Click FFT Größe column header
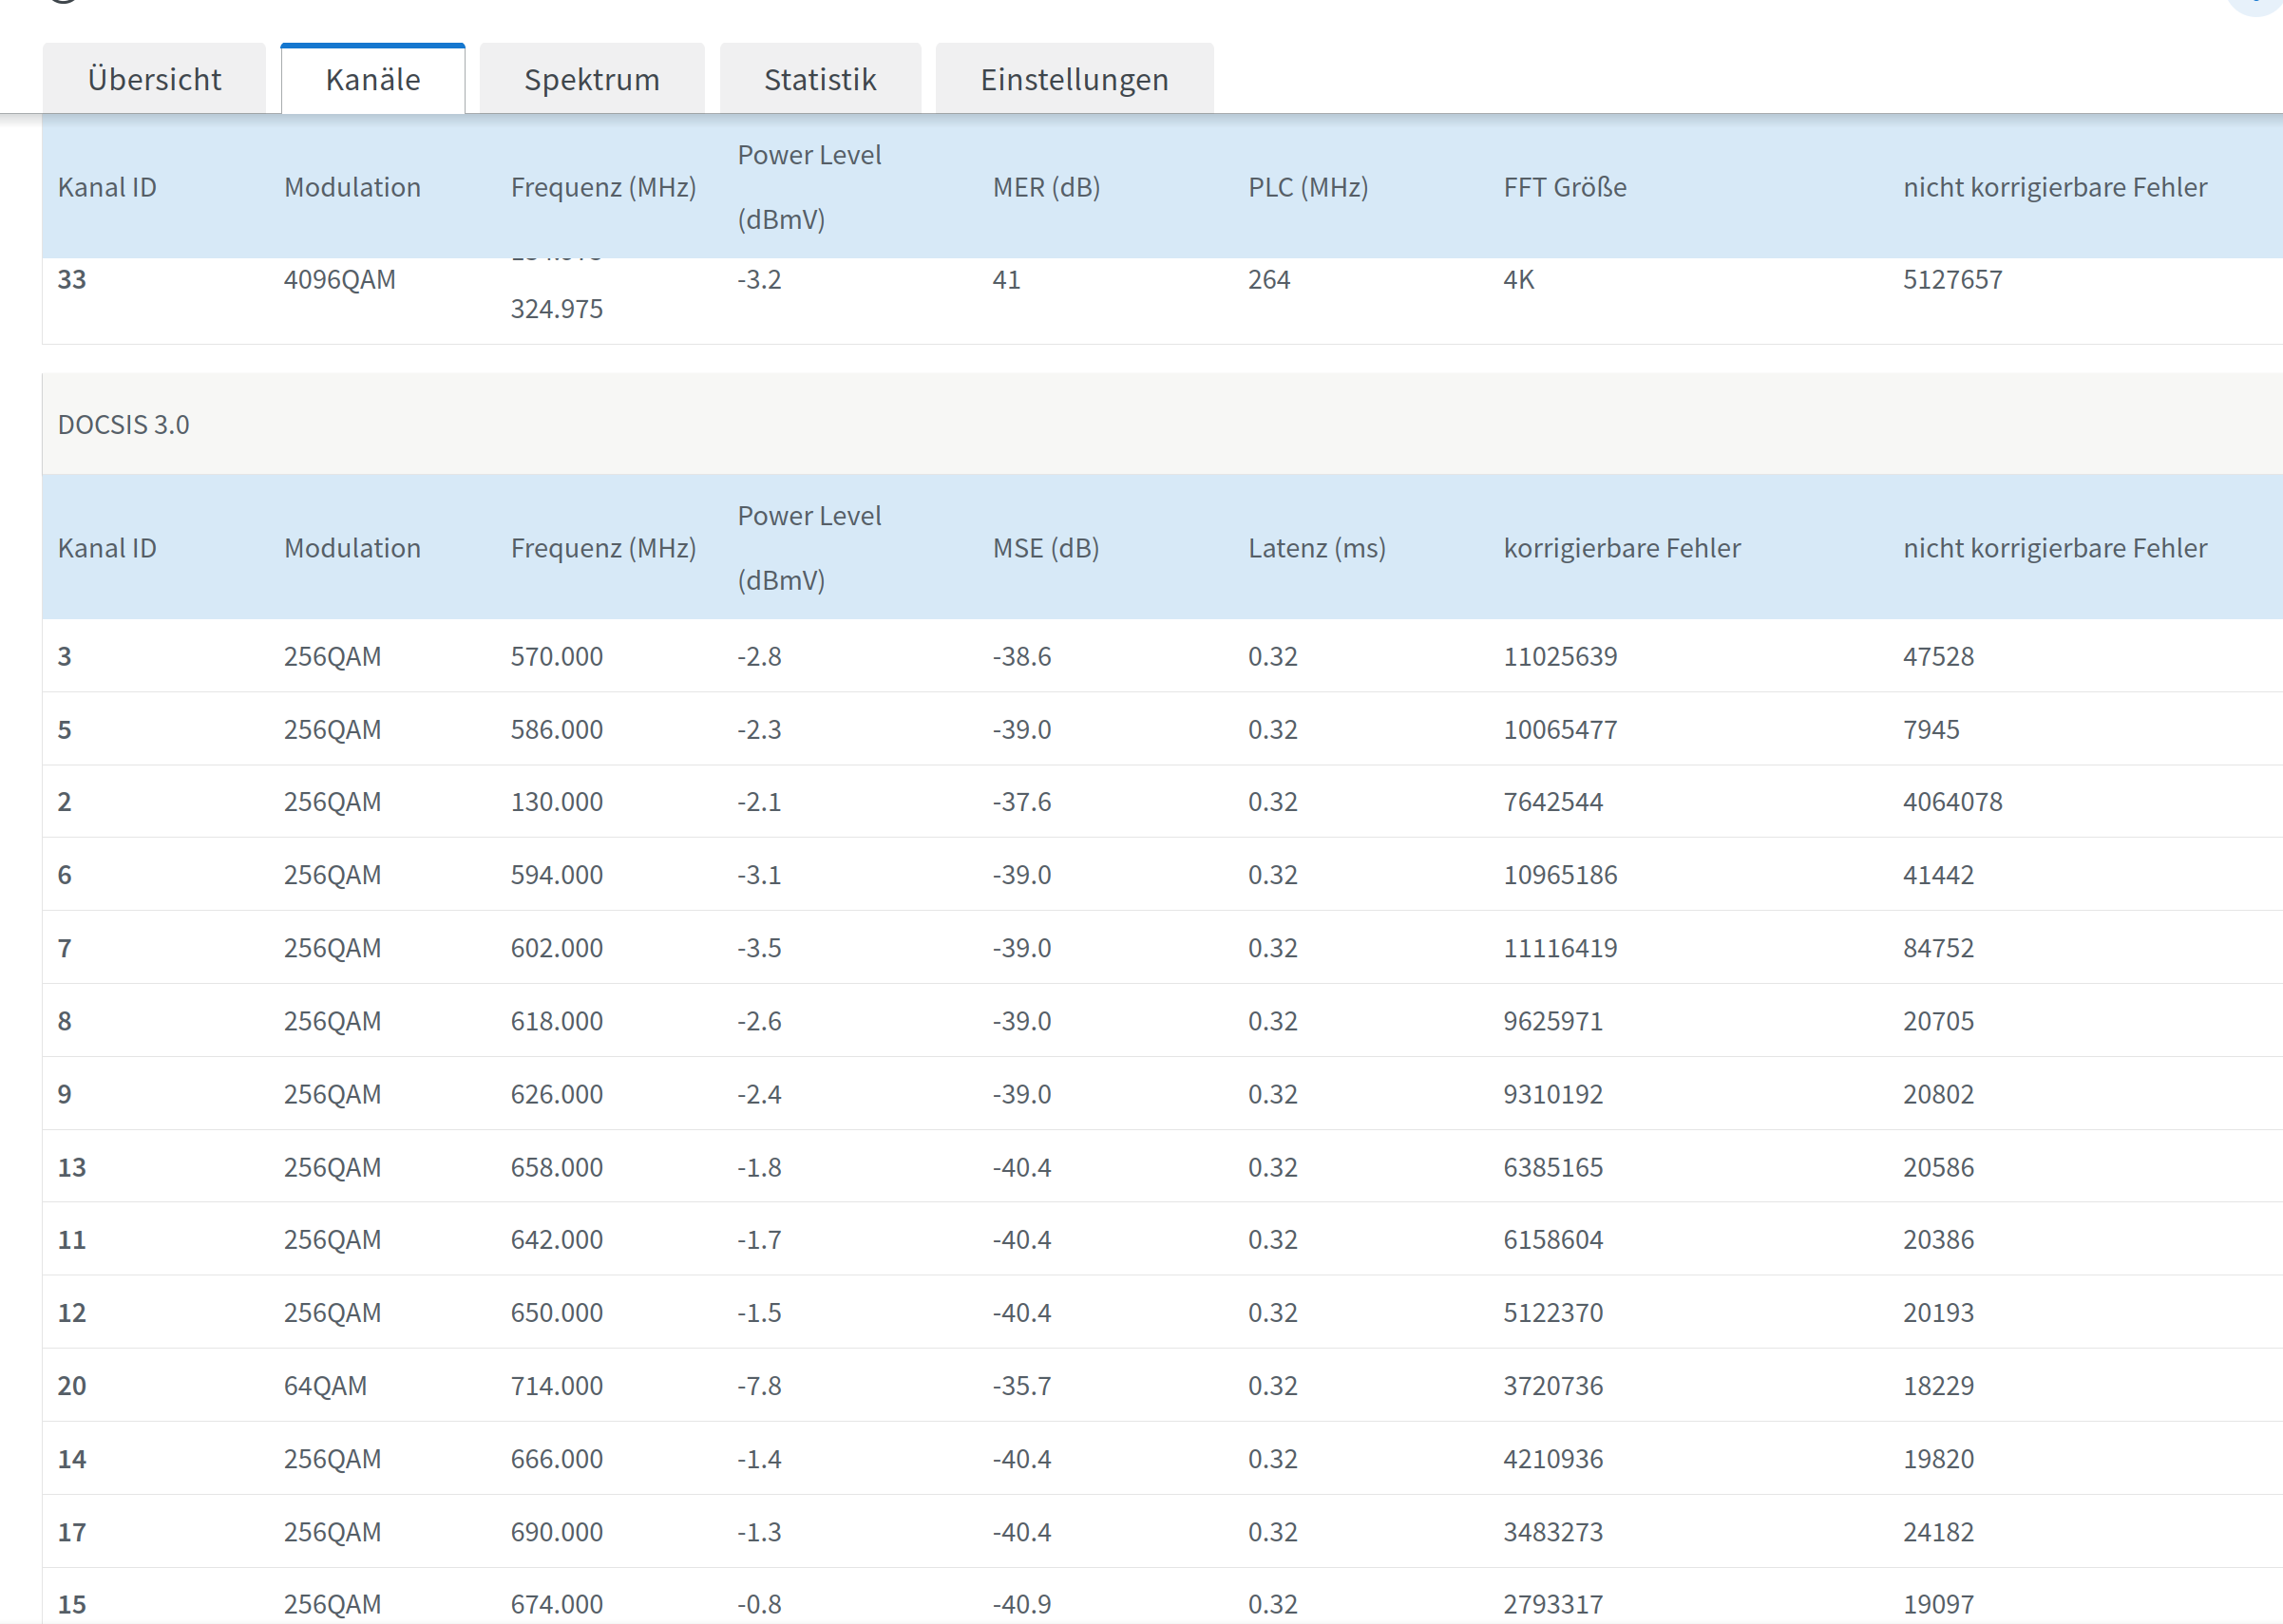The height and width of the screenshot is (1624, 2283). coord(1564,187)
